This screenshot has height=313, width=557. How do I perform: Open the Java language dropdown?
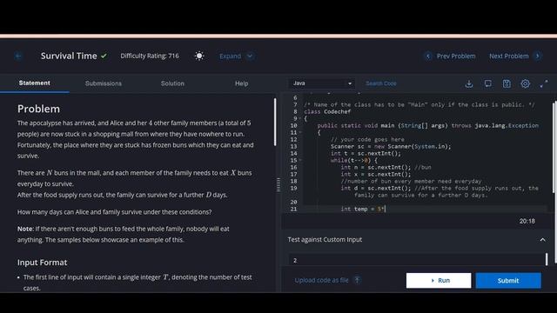click(x=322, y=83)
